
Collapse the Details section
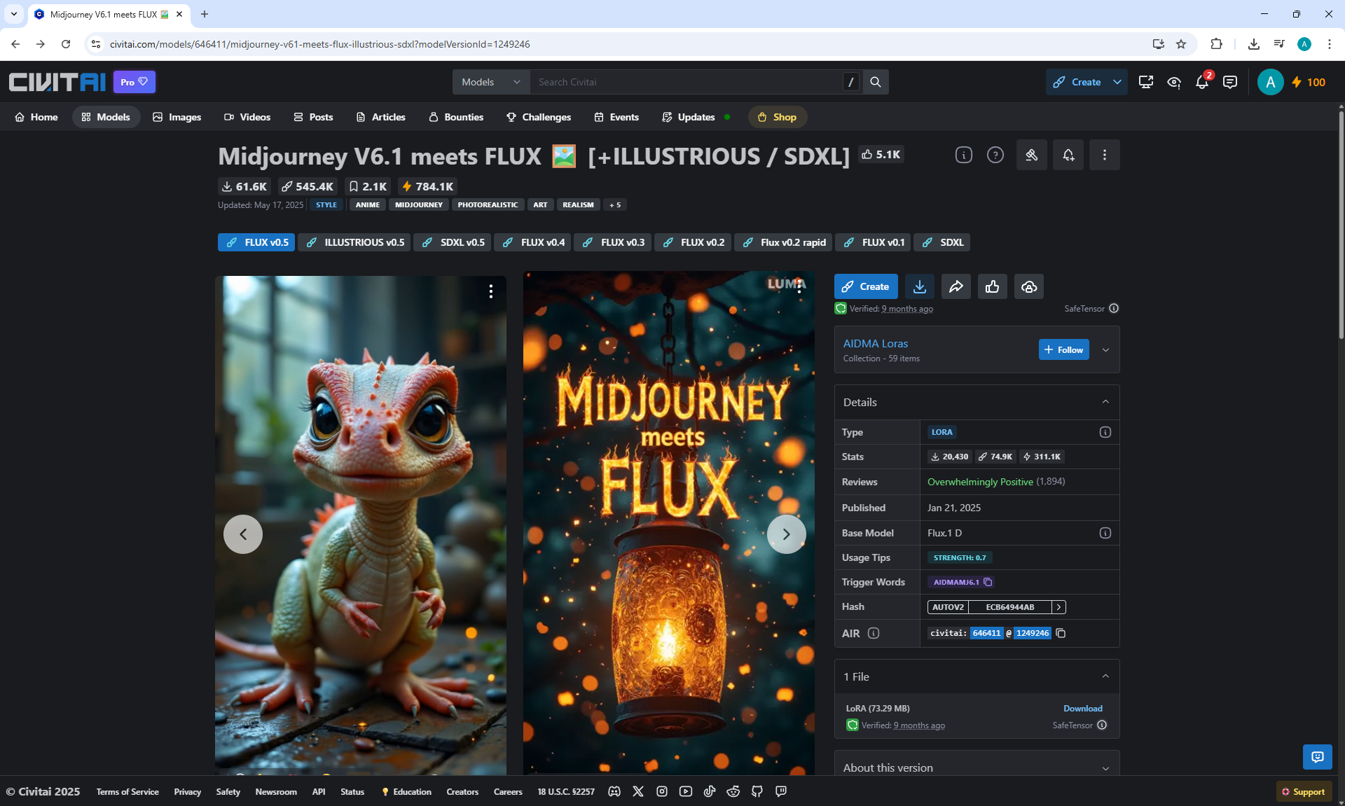click(x=1105, y=402)
